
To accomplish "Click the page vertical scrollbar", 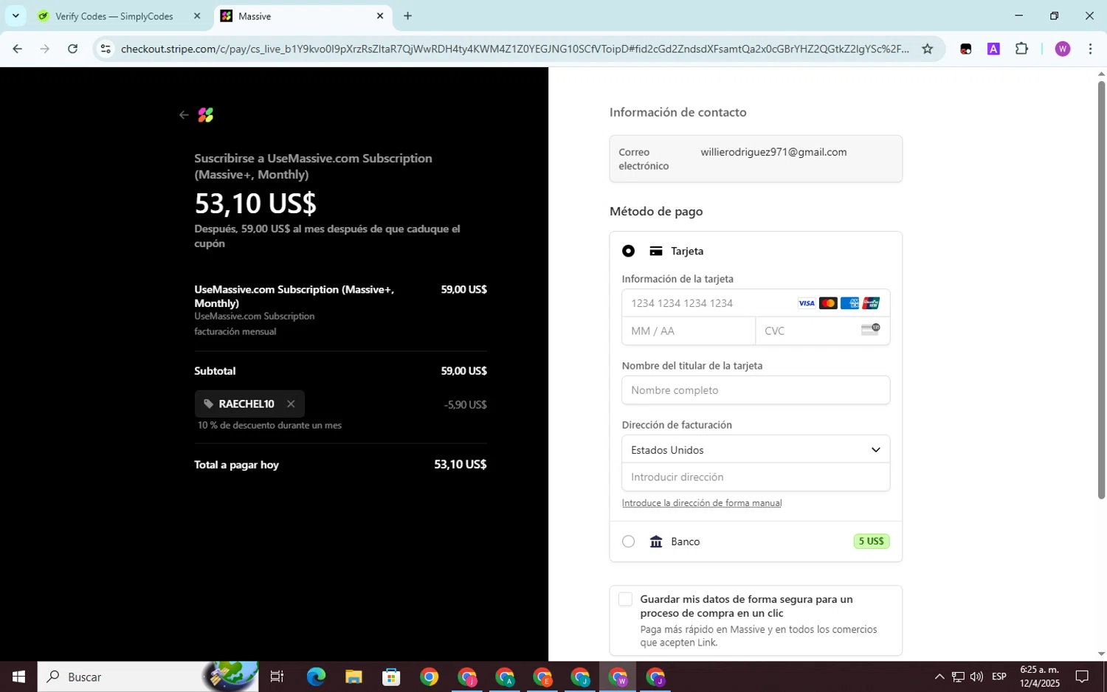I will coord(1101,289).
